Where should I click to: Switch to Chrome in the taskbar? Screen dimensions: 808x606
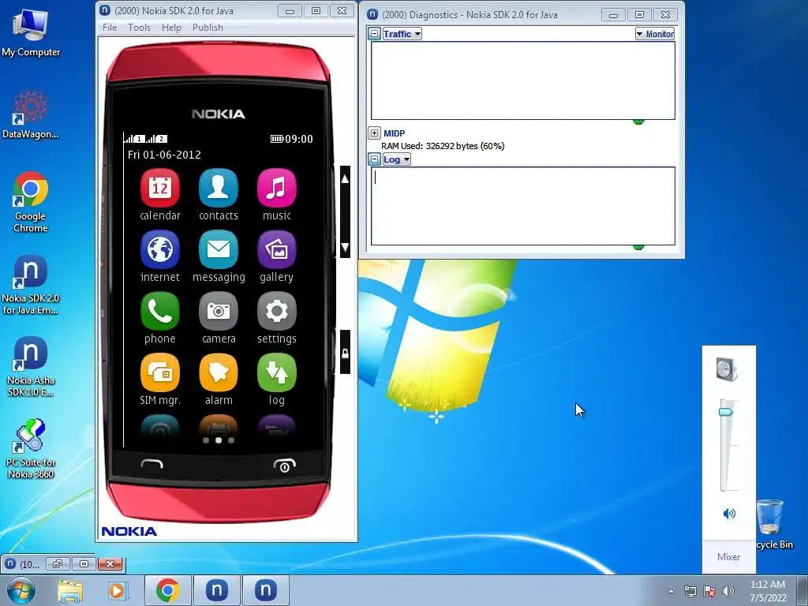pyautogui.click(x=167, y=590)
